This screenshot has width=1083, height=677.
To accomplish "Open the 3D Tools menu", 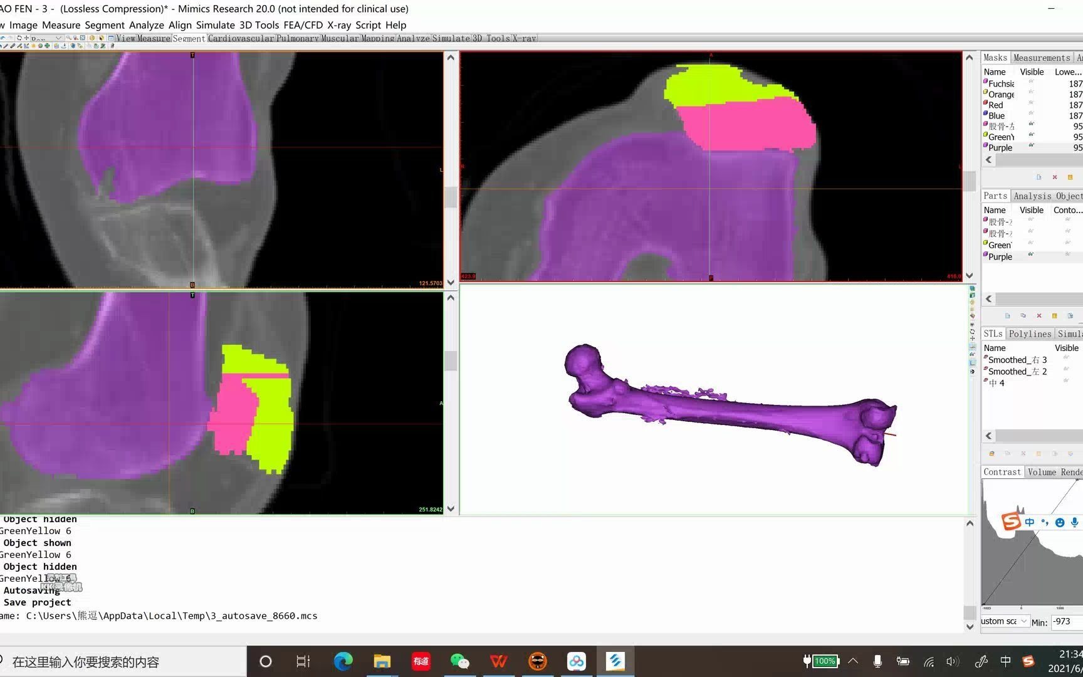I will coord(259,25).
